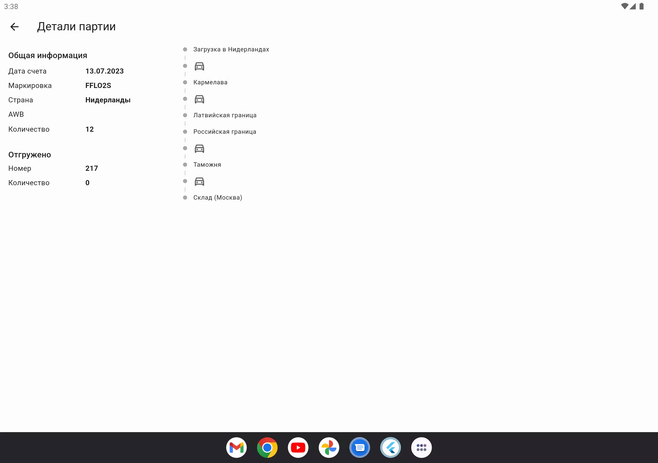Select the Латвийская граница step

225,115
